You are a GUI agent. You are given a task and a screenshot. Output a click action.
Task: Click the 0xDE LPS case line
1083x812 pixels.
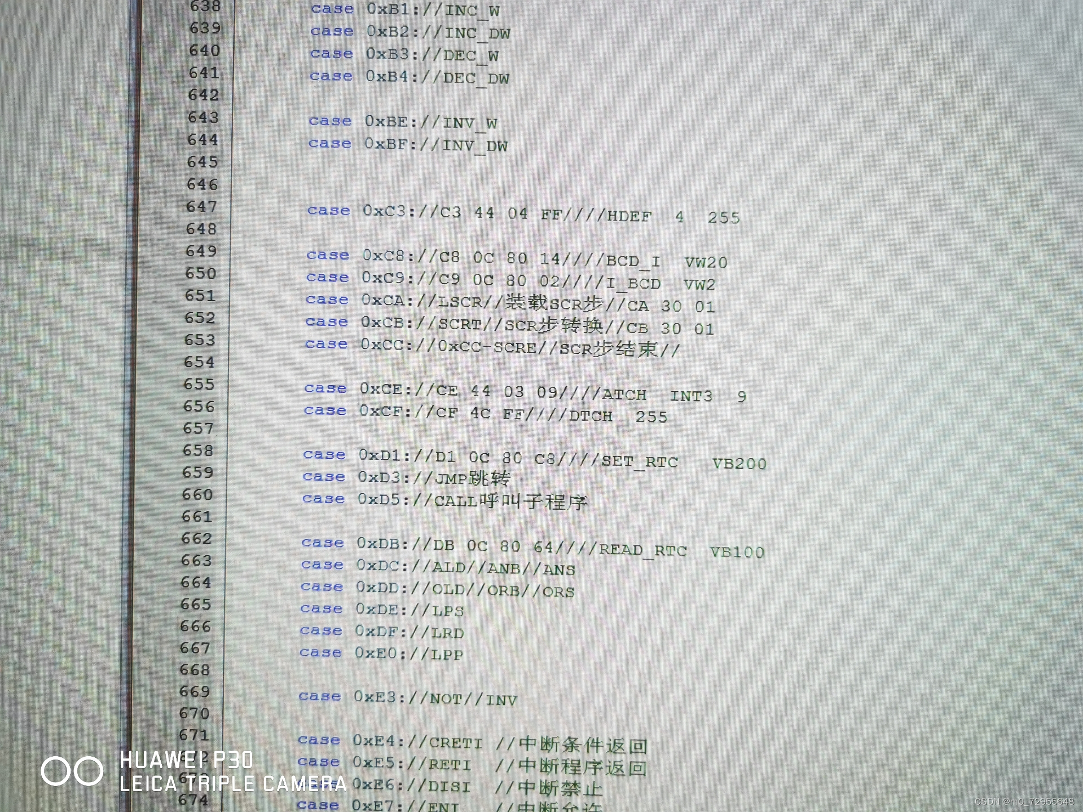[x=381, y=610]
